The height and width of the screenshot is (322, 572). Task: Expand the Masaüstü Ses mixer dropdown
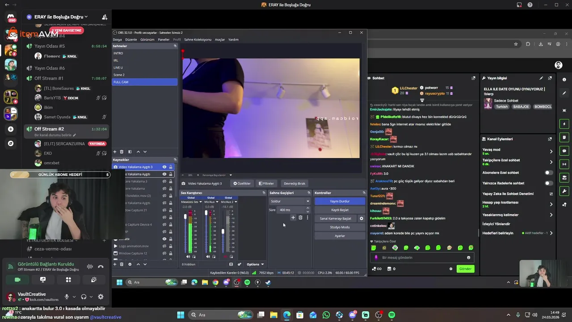coord(200,202)
